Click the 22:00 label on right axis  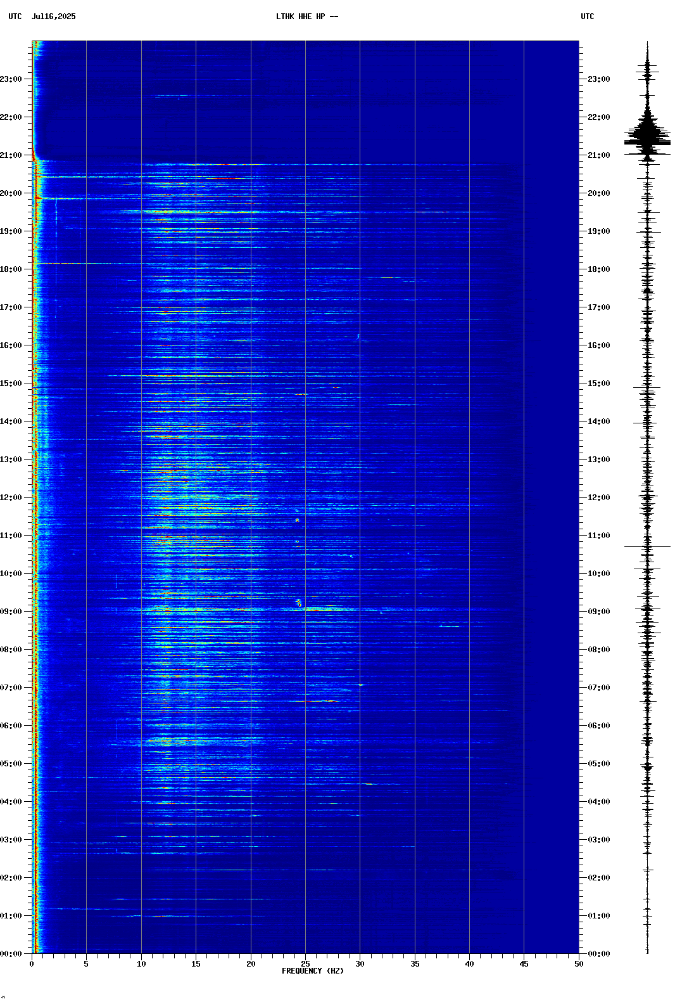tap(599, 117)
